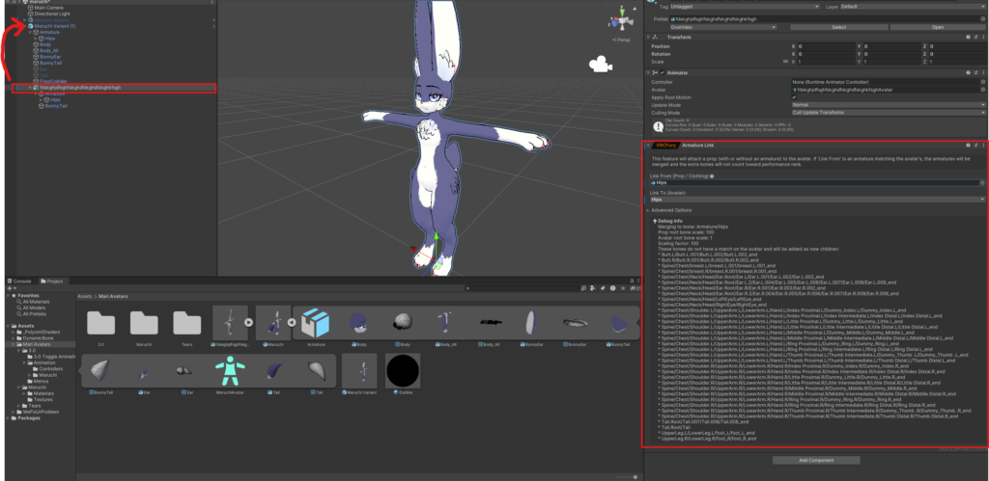Switch to the Console tab
Viewport: 989px width, 481px height.
point(21,281)
